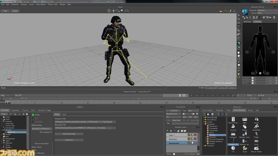This screenshot has width=278, height=156.
Task: Open the Character dropdown in Character Controls
Action: tap(267, 10)
